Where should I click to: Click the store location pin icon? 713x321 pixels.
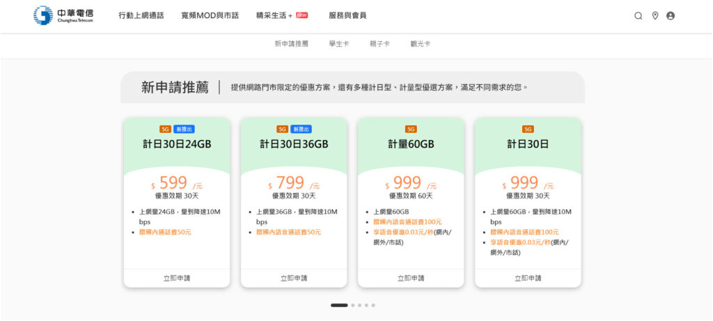point(655,15)
